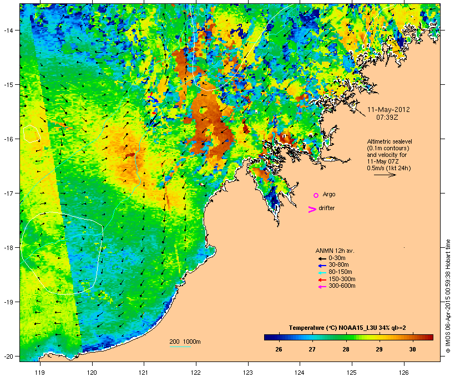Click the 'drifter' legend label
Viewport: 455px width, 377px height.
326,208
